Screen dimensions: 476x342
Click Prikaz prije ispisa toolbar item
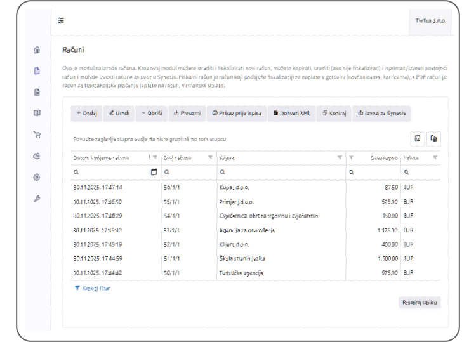[x=236, y=113]
